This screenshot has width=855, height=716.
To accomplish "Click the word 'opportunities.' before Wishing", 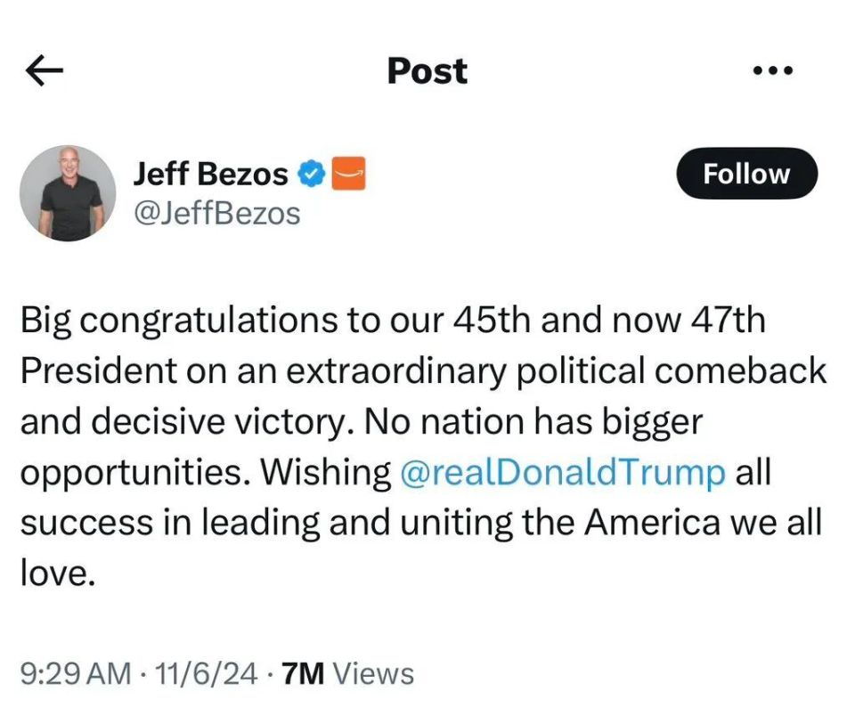I will pos(134,472).
